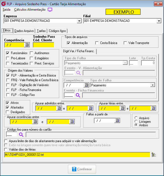Open the Saida menu

tap(7, 10)
